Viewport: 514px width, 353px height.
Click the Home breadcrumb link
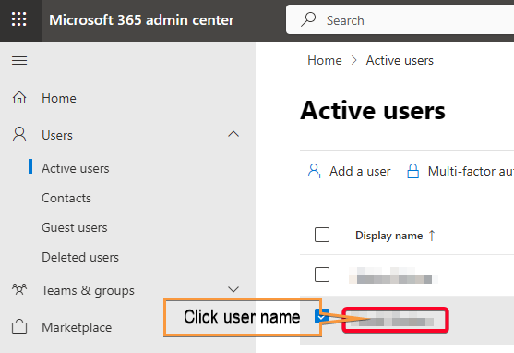pos(325,60)
